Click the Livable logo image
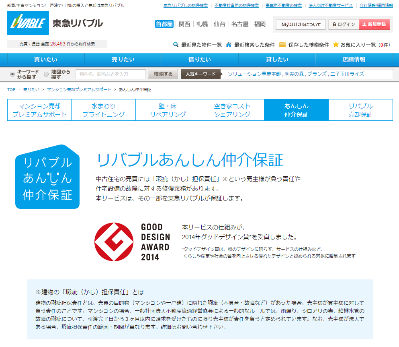 (28, 23)
